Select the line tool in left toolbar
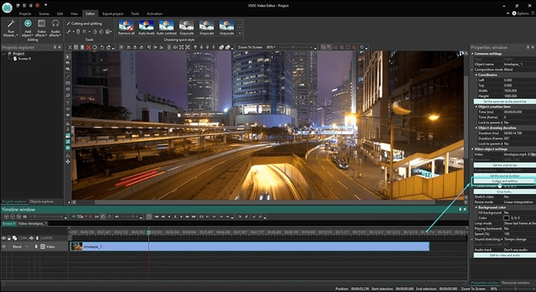Screen dimensions: 536x292 [x=68, y=76]
